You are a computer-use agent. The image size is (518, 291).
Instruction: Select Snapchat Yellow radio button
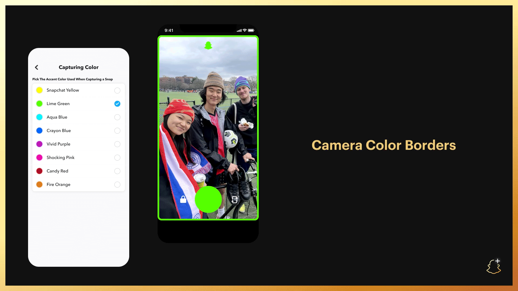click(x=117, y=90)
